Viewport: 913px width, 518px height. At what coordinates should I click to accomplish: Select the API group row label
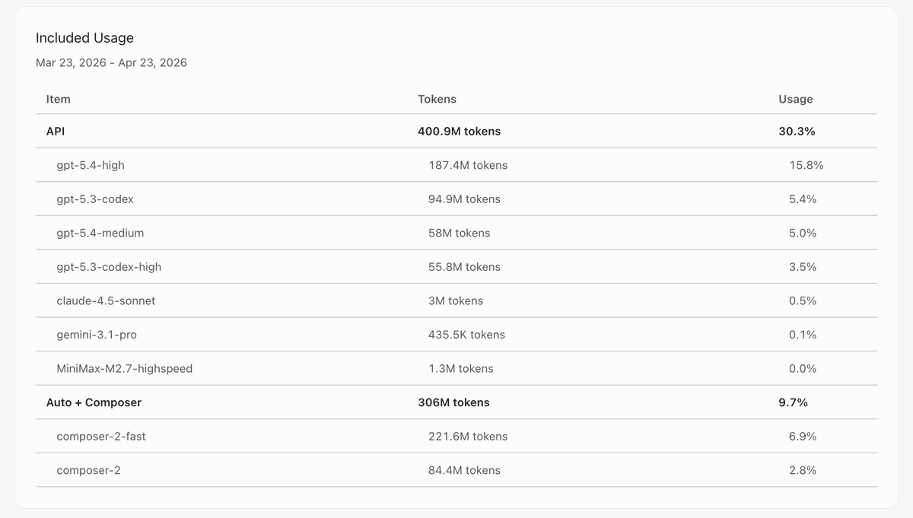(x=56, y=131)
